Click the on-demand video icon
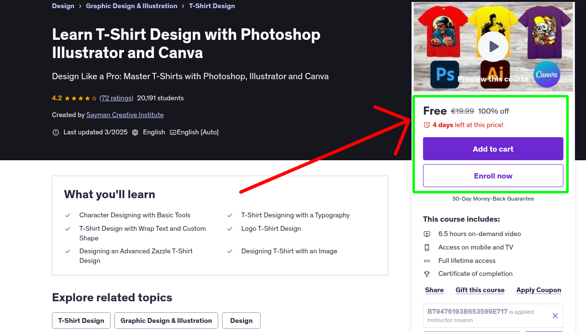 point(427,234)
